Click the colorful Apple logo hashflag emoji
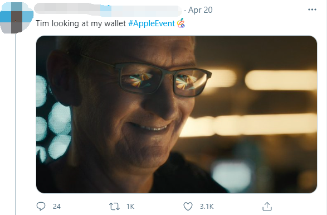 point(181,23)
